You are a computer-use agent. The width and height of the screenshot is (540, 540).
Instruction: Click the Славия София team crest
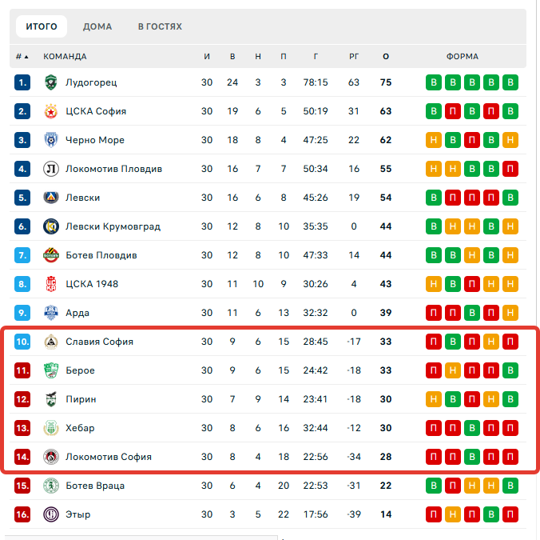(x=50, y=342)
